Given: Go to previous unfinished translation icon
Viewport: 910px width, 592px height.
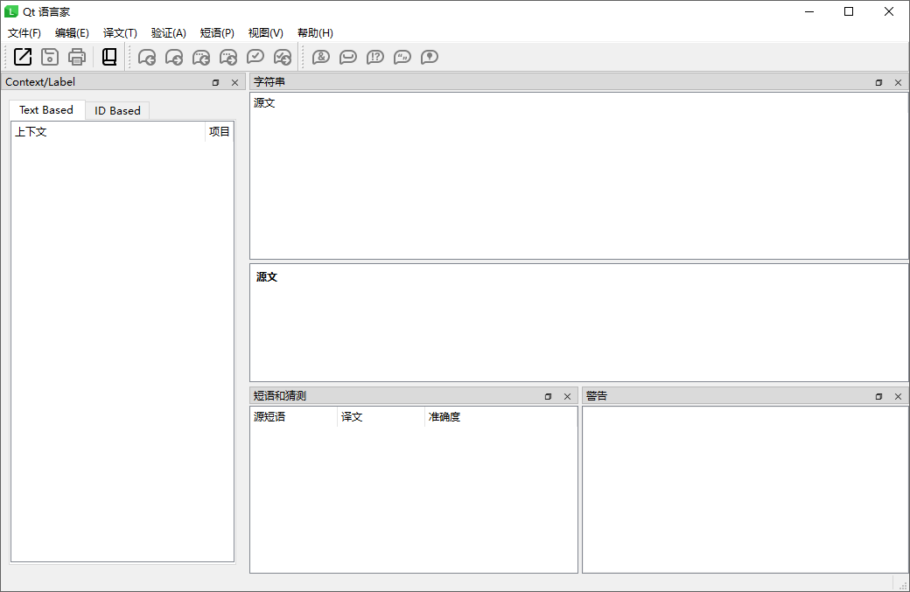Looking at the screenshot, I should tap(147, 57).
